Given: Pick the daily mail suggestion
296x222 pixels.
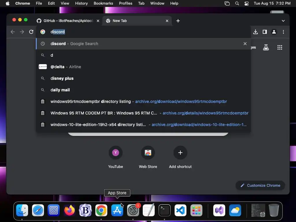Looking at the screenshot, I should pyautogui.click(x=143, y=90).
